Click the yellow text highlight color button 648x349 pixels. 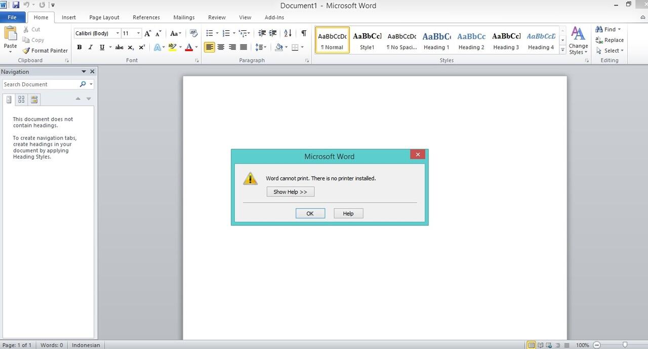(x=172, y=47)
